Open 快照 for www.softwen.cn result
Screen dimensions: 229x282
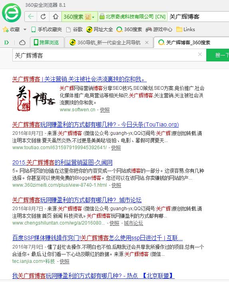point(105,110)
